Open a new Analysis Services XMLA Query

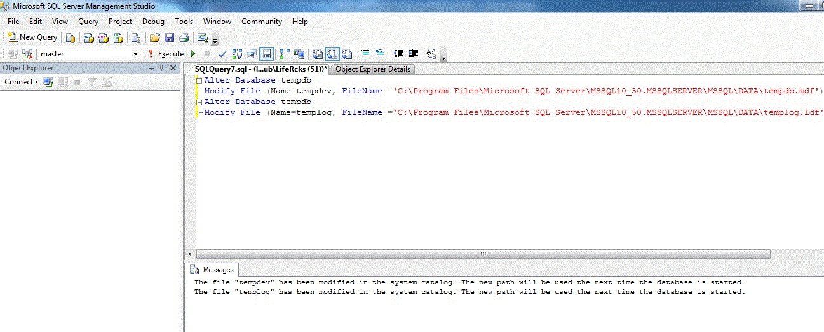tap(118, 37)
